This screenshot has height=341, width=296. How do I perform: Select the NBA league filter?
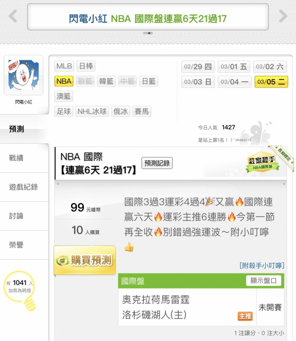coord(64,81)
